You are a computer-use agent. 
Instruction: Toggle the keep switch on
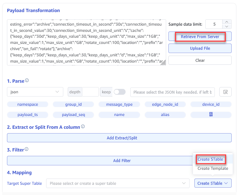click(119, 92)
